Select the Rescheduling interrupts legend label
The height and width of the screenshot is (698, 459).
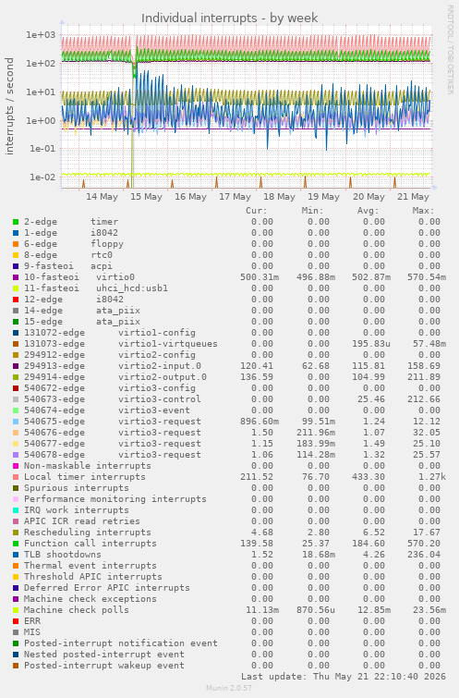[x=87, y=533]
